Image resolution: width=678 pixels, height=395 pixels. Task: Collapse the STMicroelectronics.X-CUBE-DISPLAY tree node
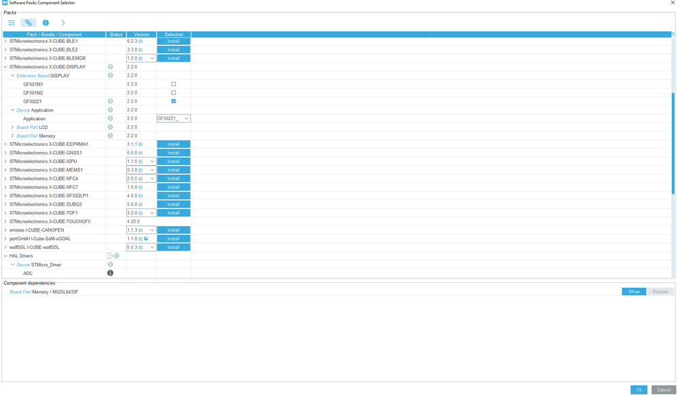click(x=5, y=67)
